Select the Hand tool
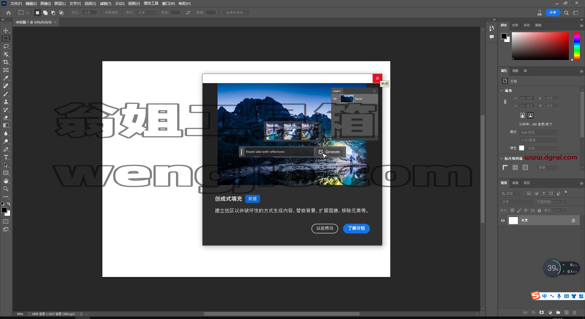 [6, 181]
